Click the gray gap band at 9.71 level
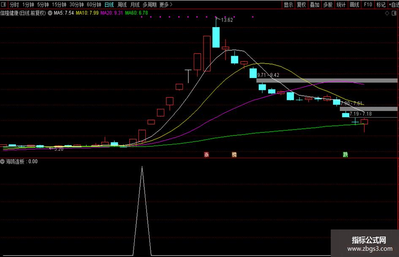 click(x=327, y=81)
